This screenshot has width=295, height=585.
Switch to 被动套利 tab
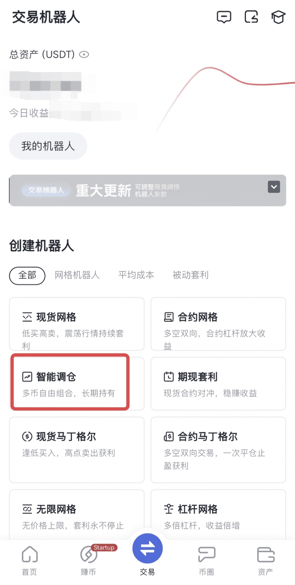(x=190, y=275)
